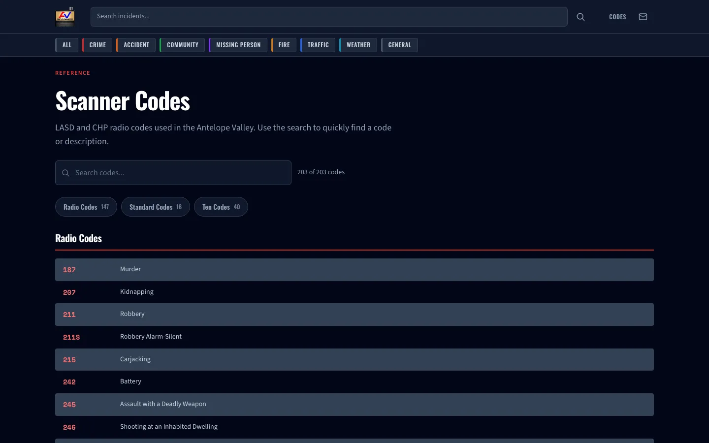Click the Radio Codes 147 filter chip
Viewport: 709px width, 443px height.
pos(86,207)
